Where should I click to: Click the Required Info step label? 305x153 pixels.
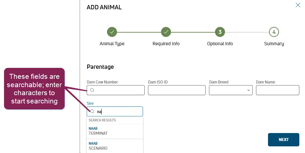click(166, 44)
